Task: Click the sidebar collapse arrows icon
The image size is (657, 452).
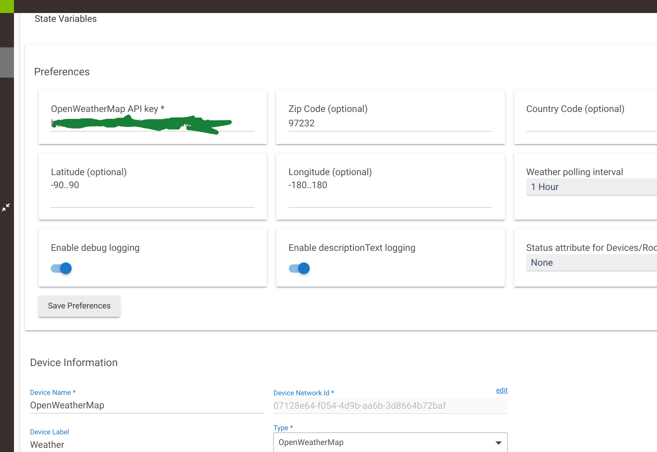Action: (6, 207)
